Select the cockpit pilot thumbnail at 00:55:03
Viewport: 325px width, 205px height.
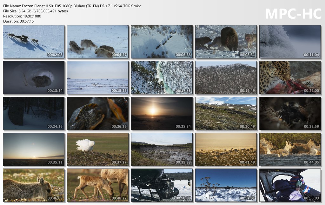[290, 185]
